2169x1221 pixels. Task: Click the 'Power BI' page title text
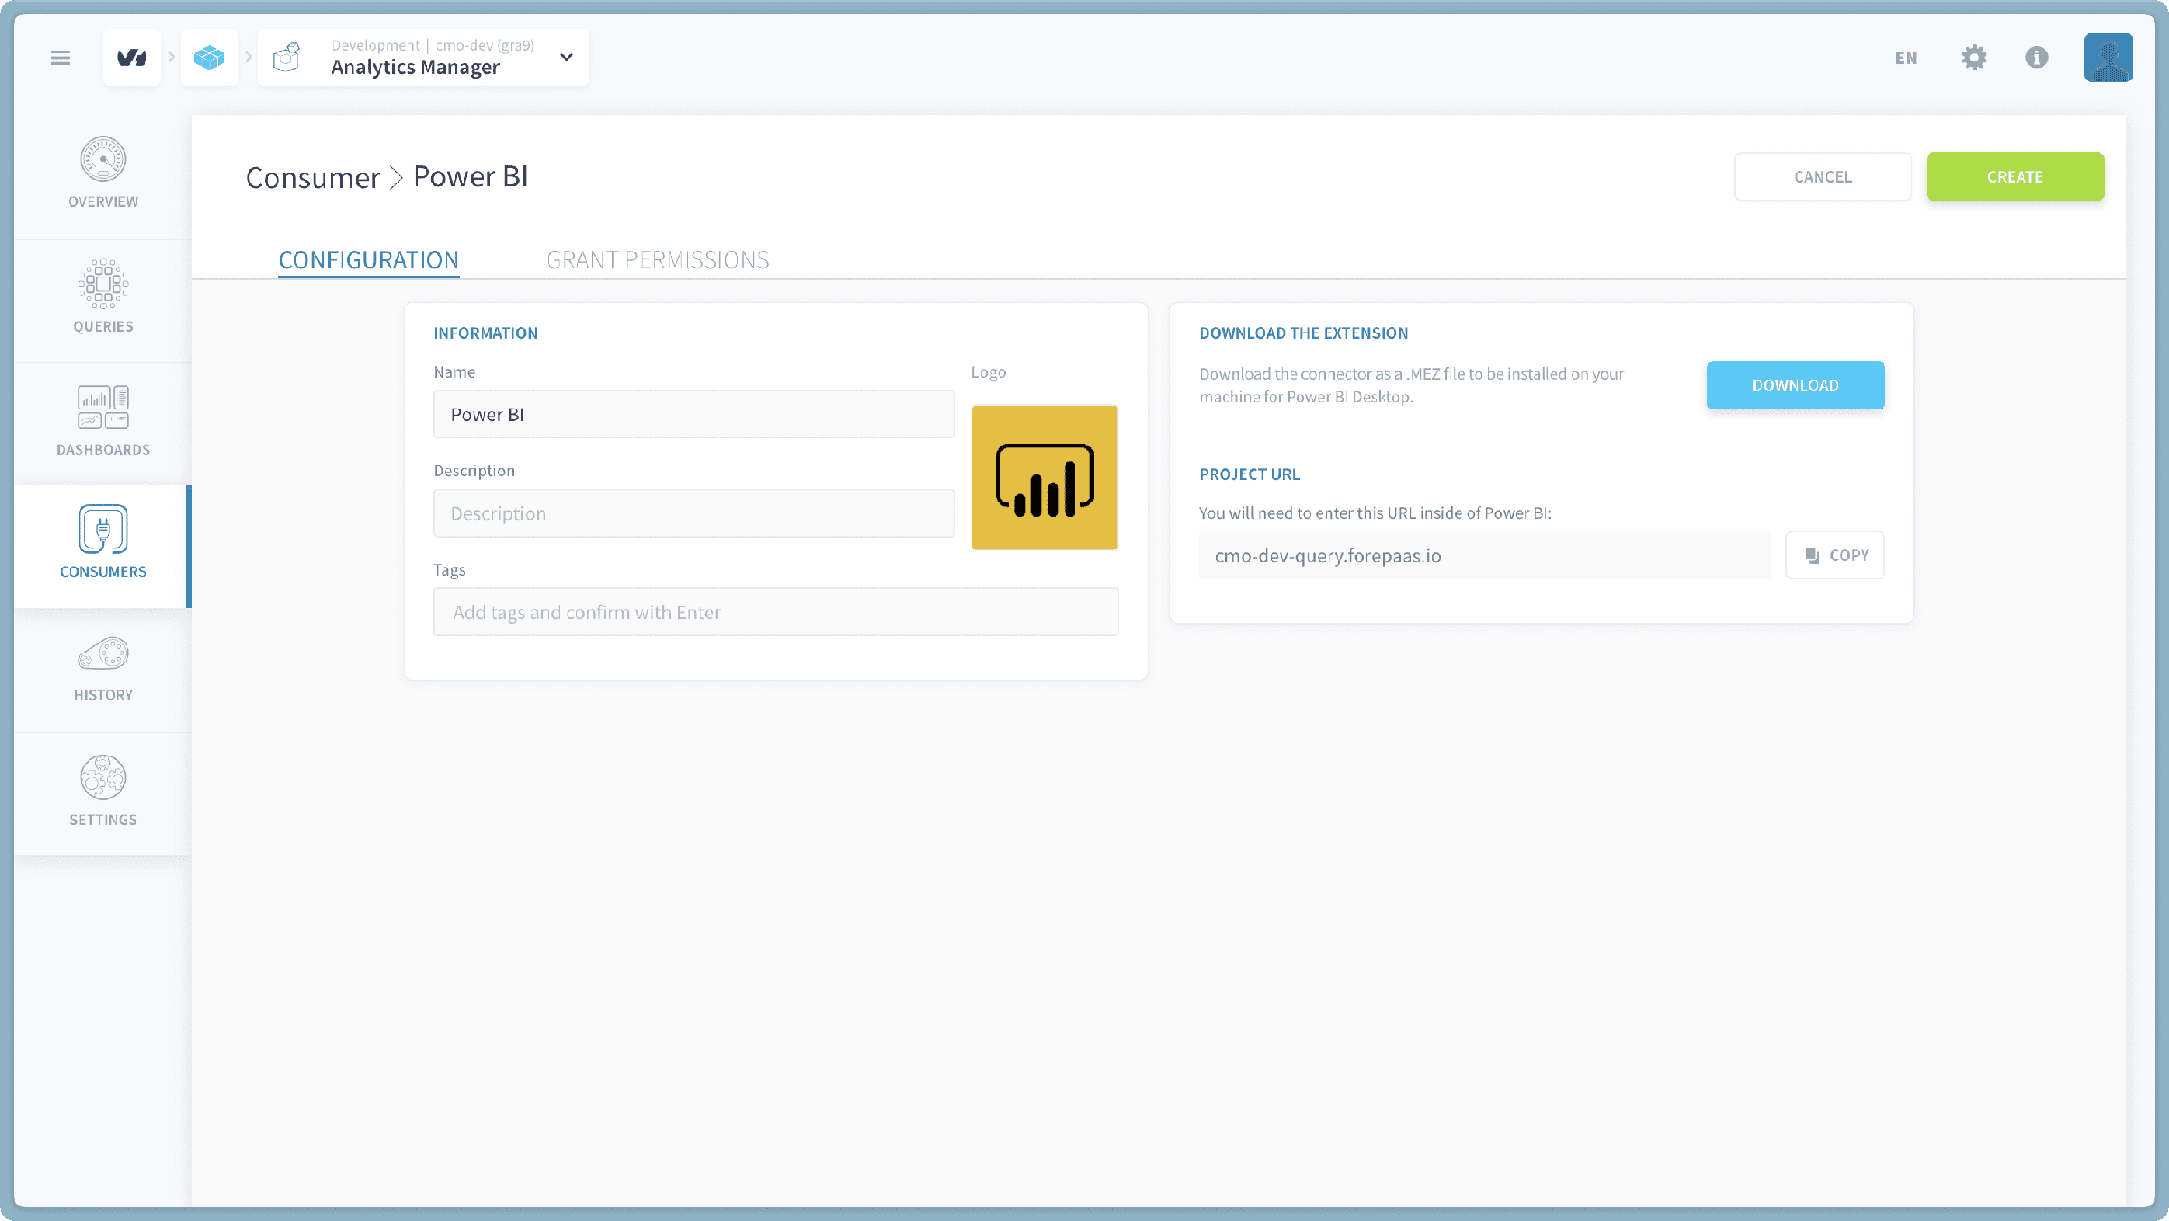tap(471, 177)
